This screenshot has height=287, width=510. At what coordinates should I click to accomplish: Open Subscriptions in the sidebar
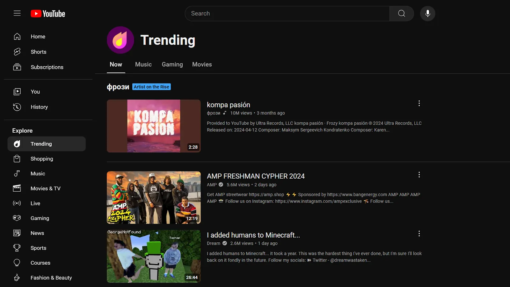(47, 67)
